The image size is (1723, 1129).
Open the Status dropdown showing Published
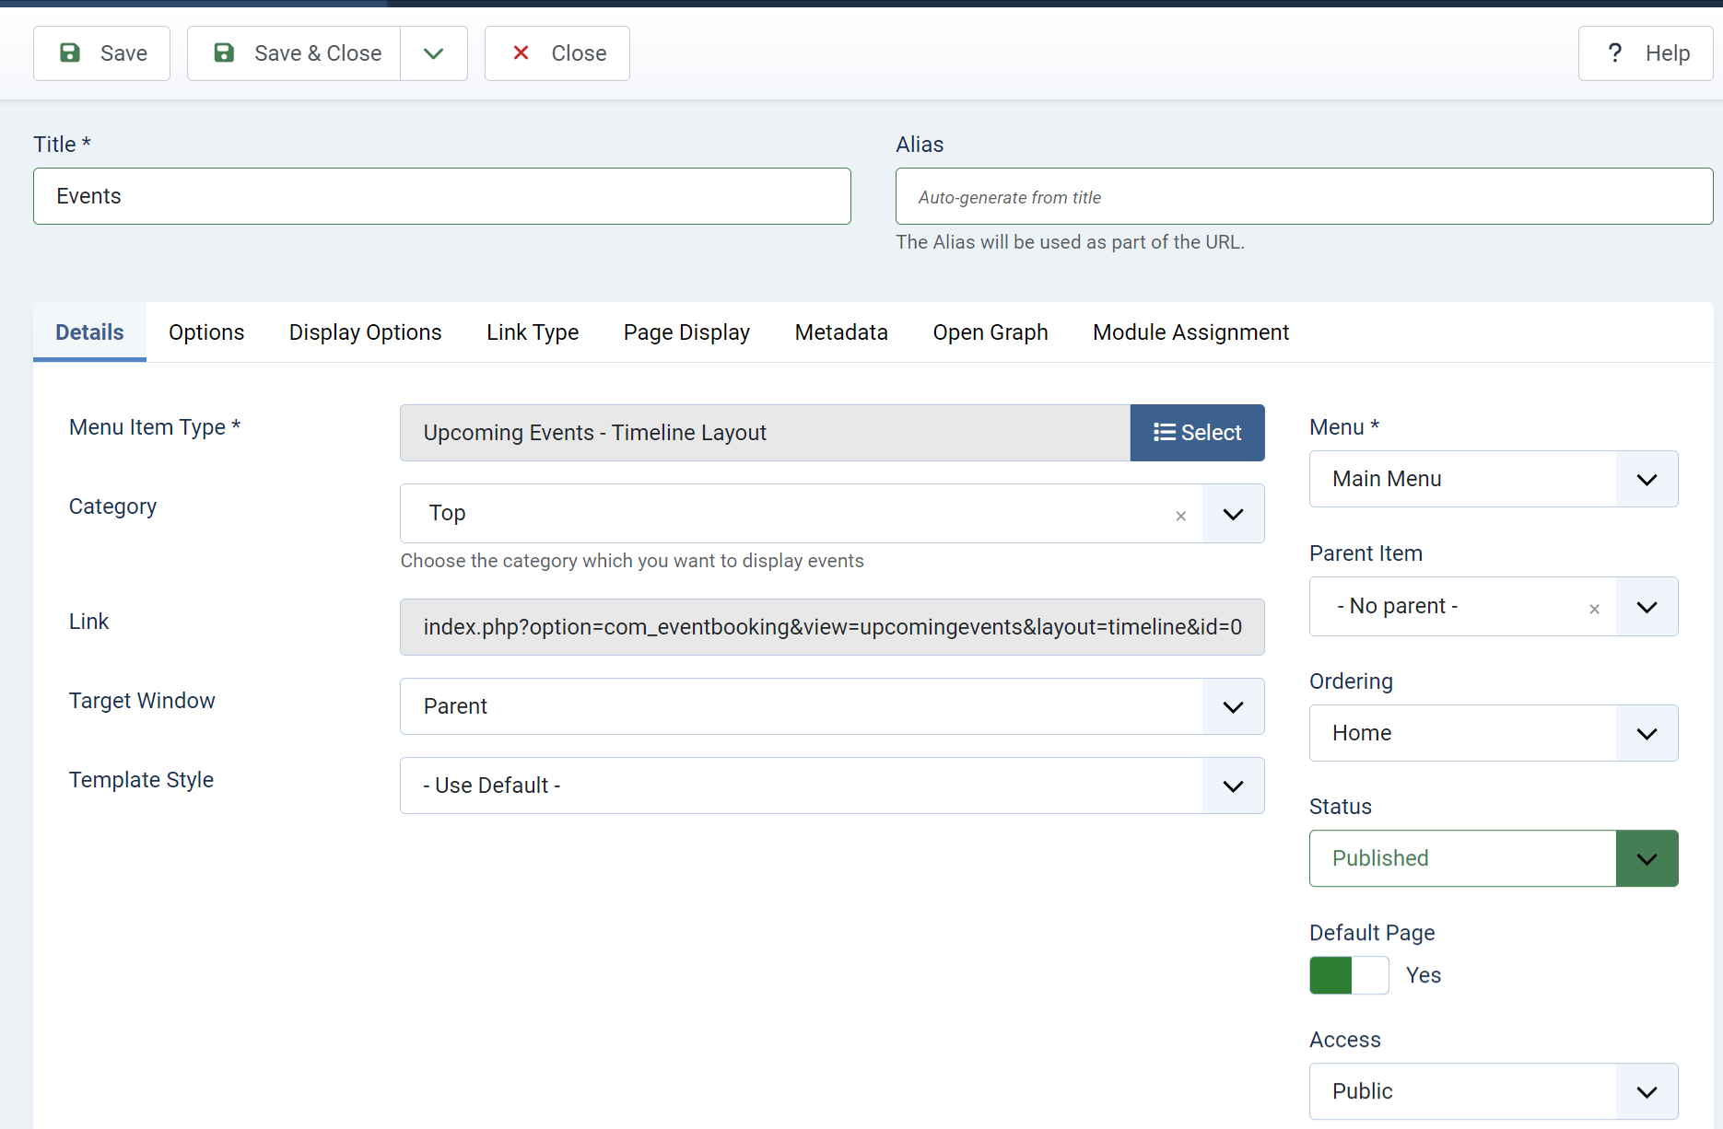tap(1494, 858)
